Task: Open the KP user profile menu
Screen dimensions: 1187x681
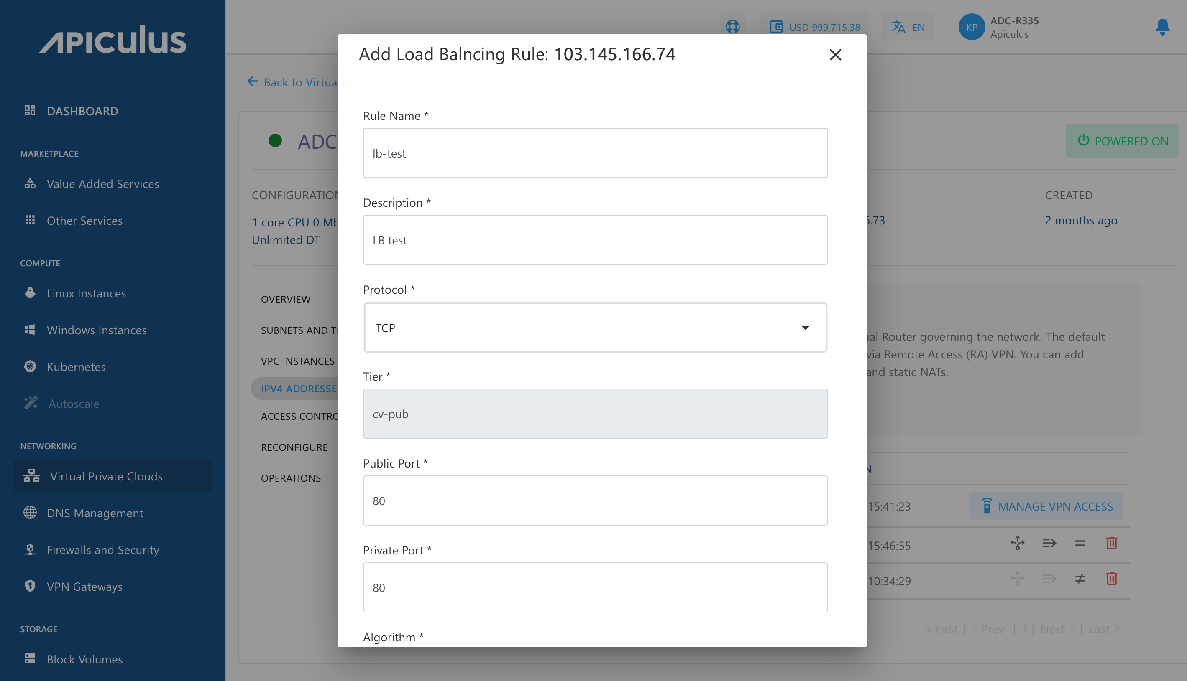Action: pyautogui.click(x=971, y=27)
